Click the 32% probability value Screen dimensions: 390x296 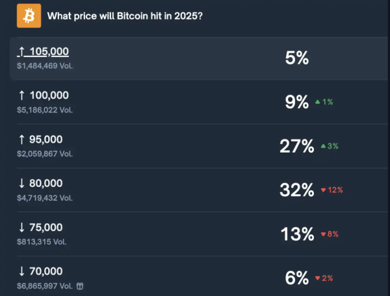(297, 190)
